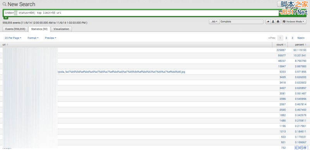Click percent value 0.169667
The image size is (310, 150).
pos(301,142)
